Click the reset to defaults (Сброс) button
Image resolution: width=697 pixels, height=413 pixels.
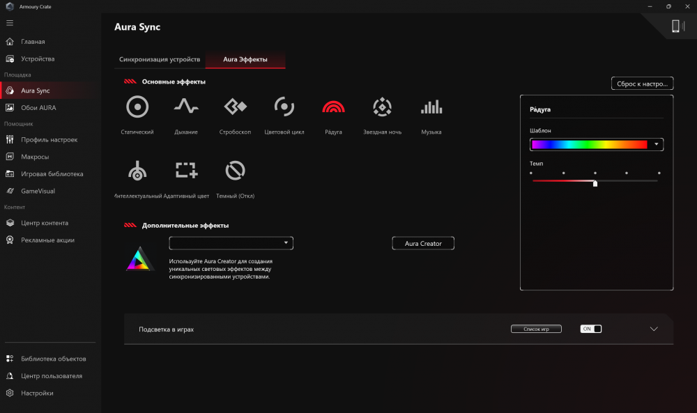point(642,84)
